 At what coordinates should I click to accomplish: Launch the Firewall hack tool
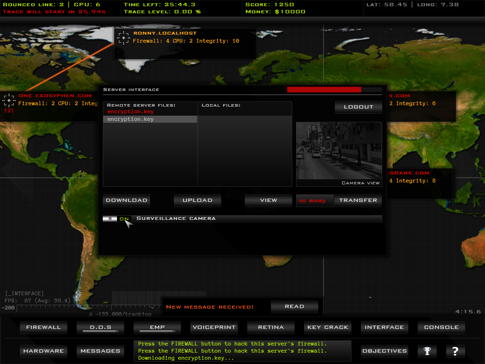[44, 328]
